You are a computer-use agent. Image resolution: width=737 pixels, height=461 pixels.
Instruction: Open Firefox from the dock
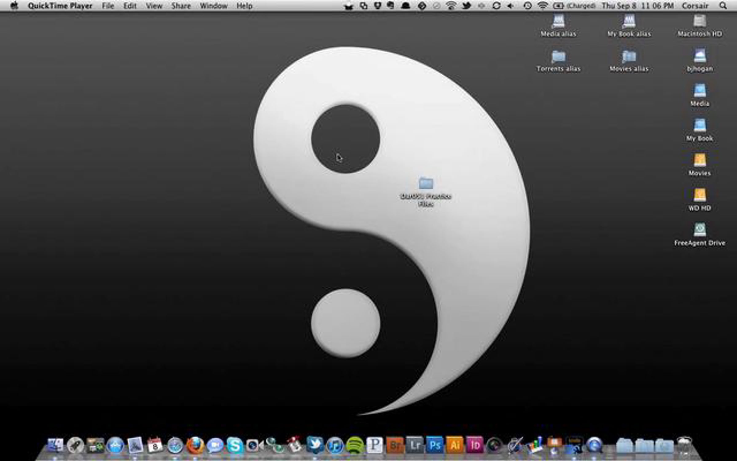point(195,446)
